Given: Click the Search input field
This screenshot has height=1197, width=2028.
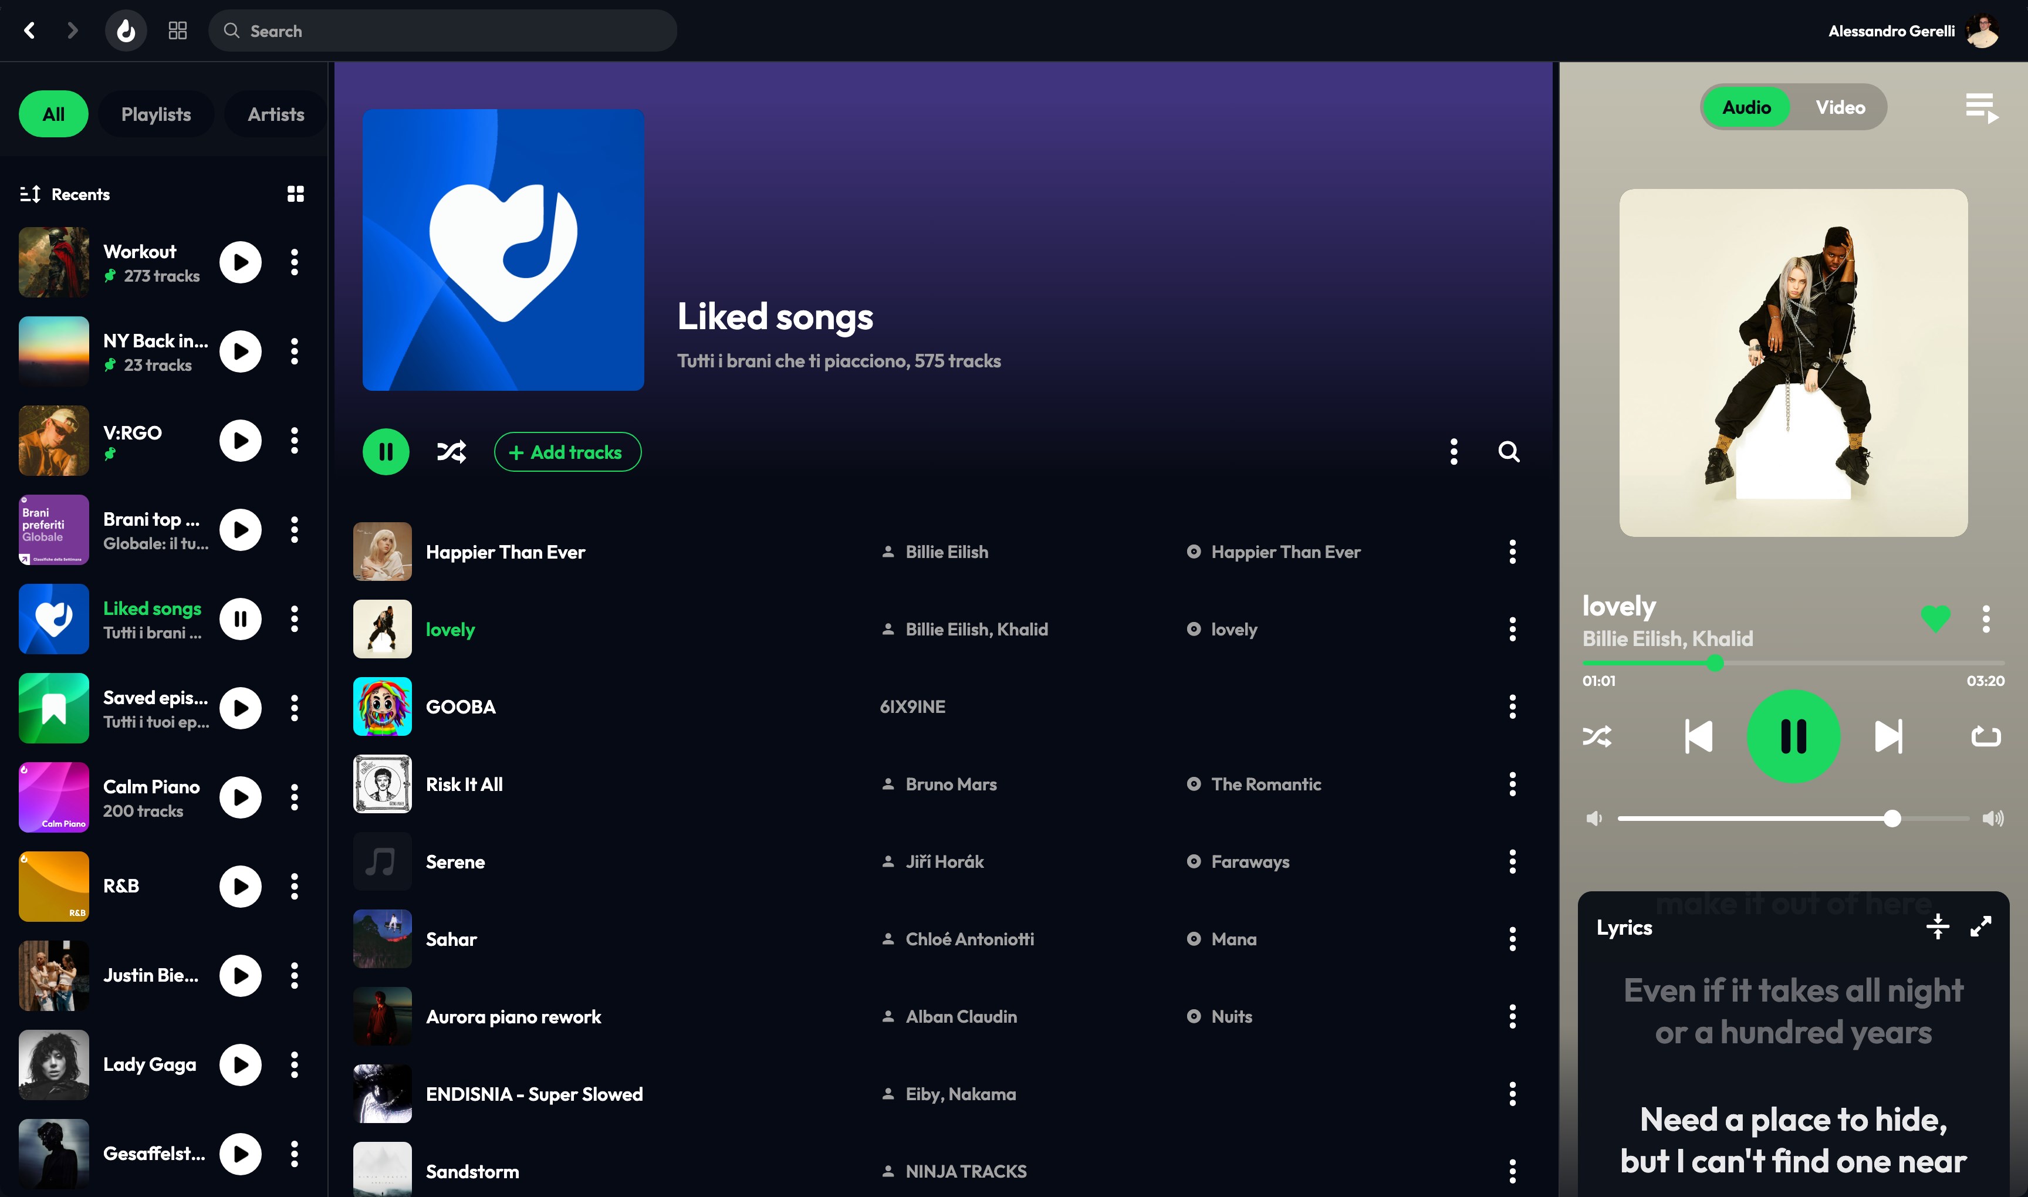Looking at the screenshot, I should pyautogui.click(x=442, y=31).
